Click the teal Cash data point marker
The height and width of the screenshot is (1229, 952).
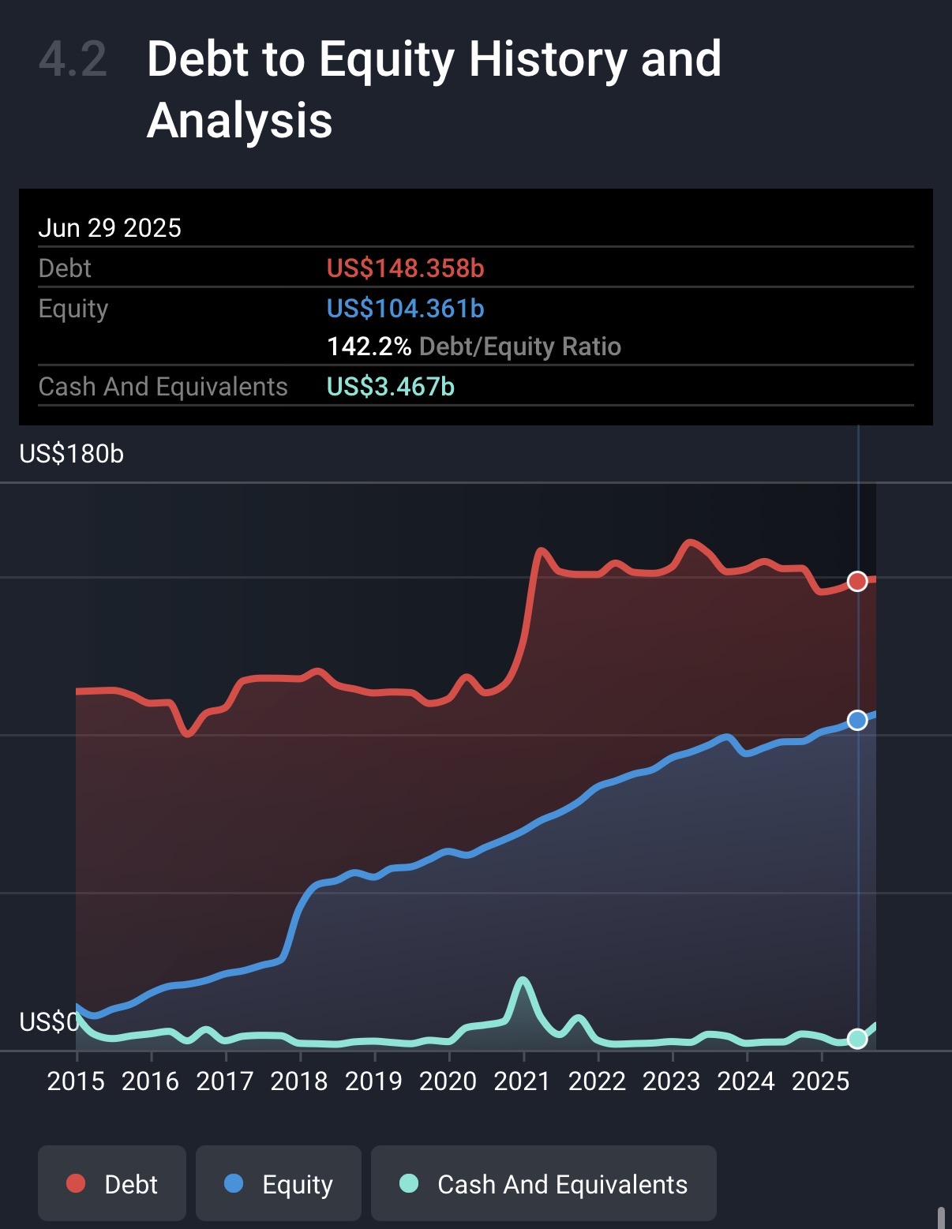click(x=857, y=1039)
